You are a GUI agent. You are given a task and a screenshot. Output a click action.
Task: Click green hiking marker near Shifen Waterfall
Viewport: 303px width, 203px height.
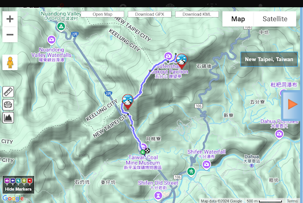191,172
